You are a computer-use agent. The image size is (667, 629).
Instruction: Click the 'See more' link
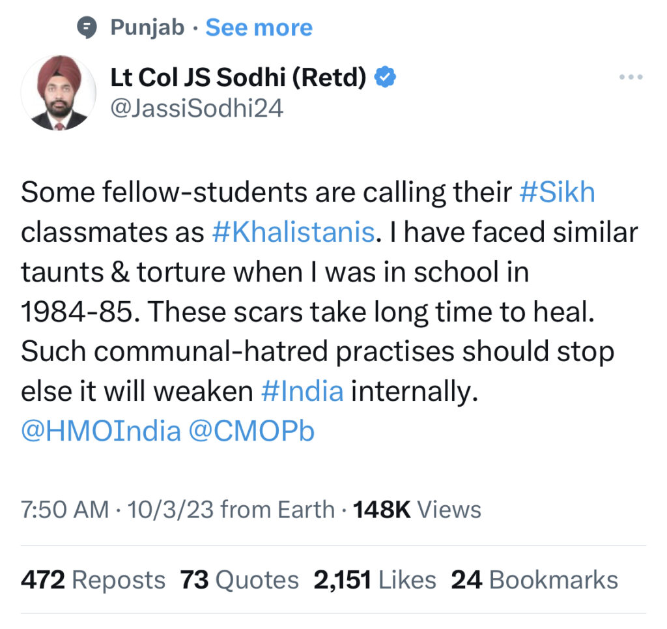click(259, 27)
